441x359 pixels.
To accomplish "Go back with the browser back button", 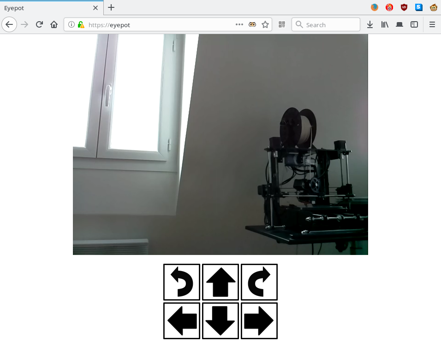I will pos(9,25).
